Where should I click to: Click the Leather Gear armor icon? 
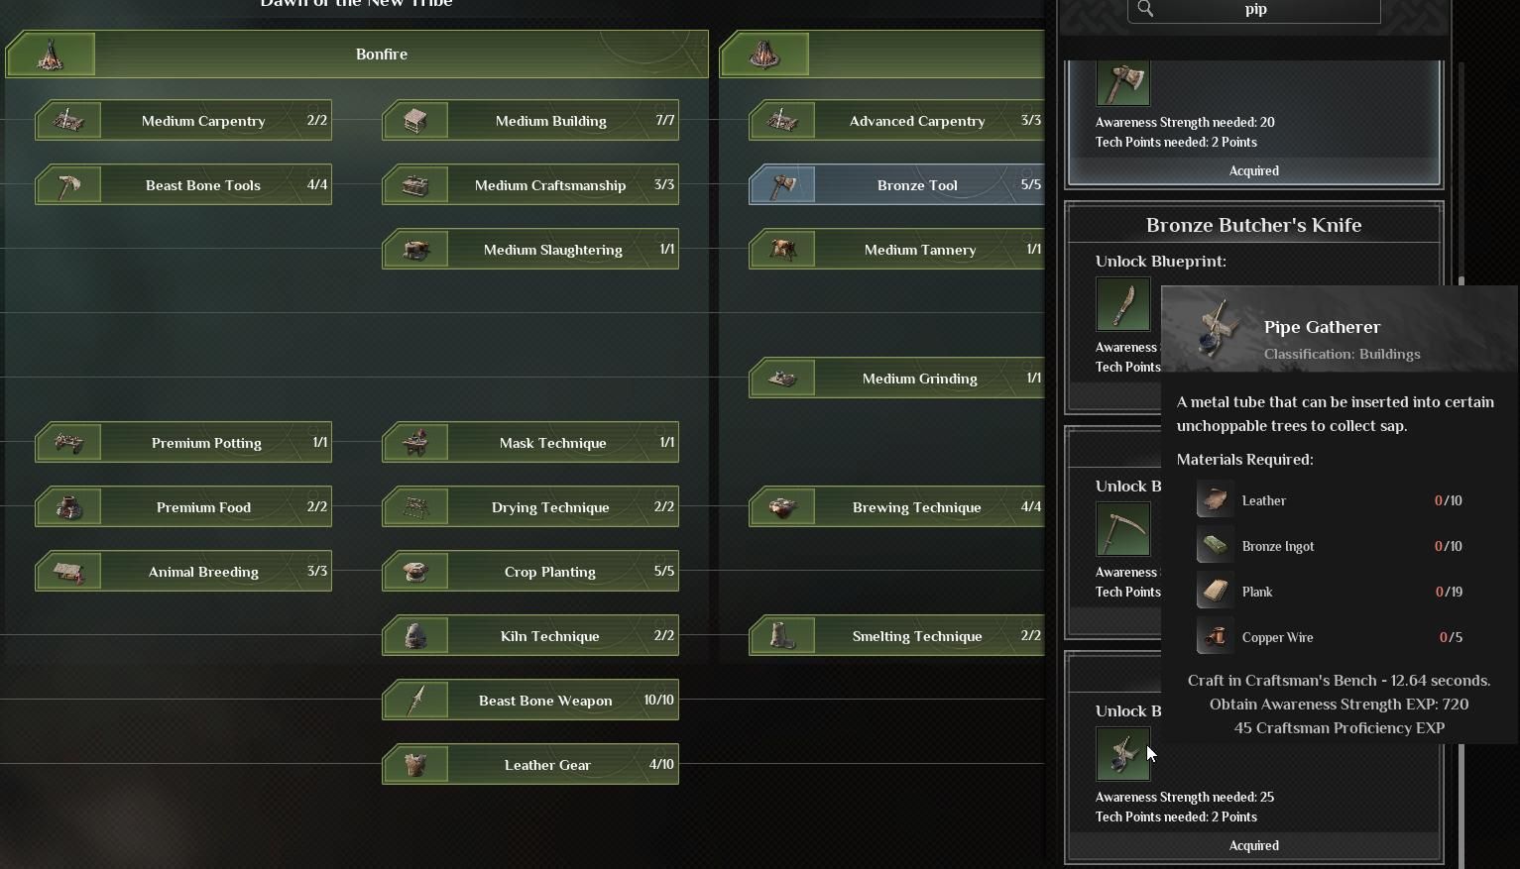tap(415, 765)
